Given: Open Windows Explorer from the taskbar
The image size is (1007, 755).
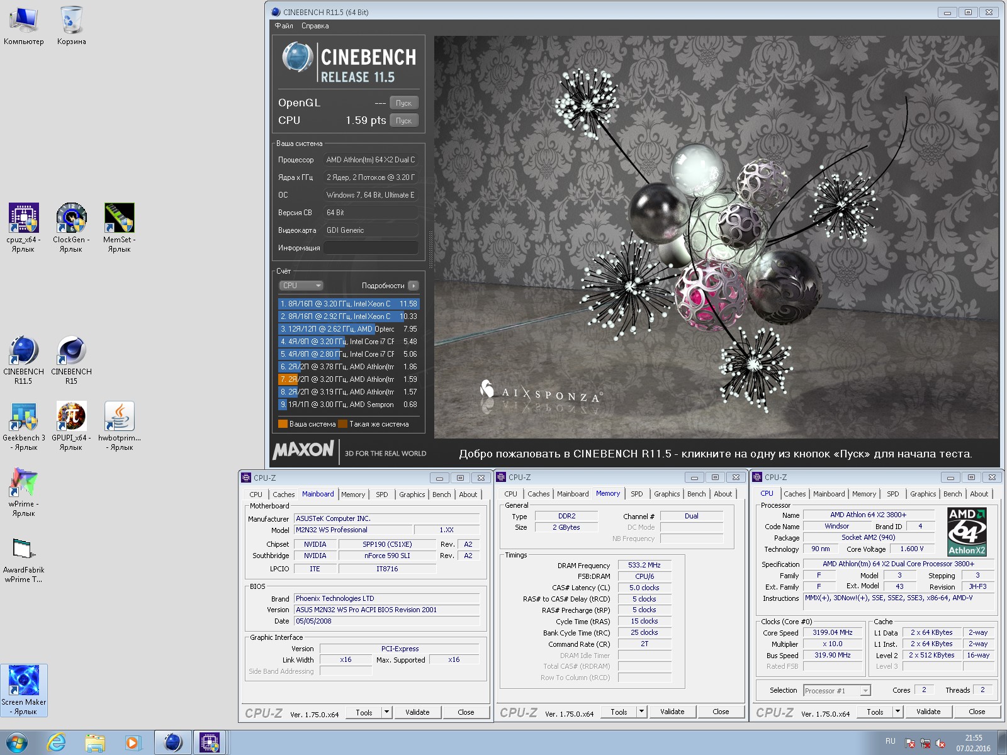Looking at the screenshot, I should click(95, 743).
